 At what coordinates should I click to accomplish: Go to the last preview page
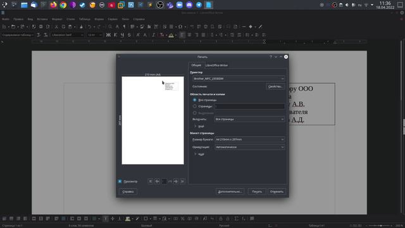click(x=182, y=182)
